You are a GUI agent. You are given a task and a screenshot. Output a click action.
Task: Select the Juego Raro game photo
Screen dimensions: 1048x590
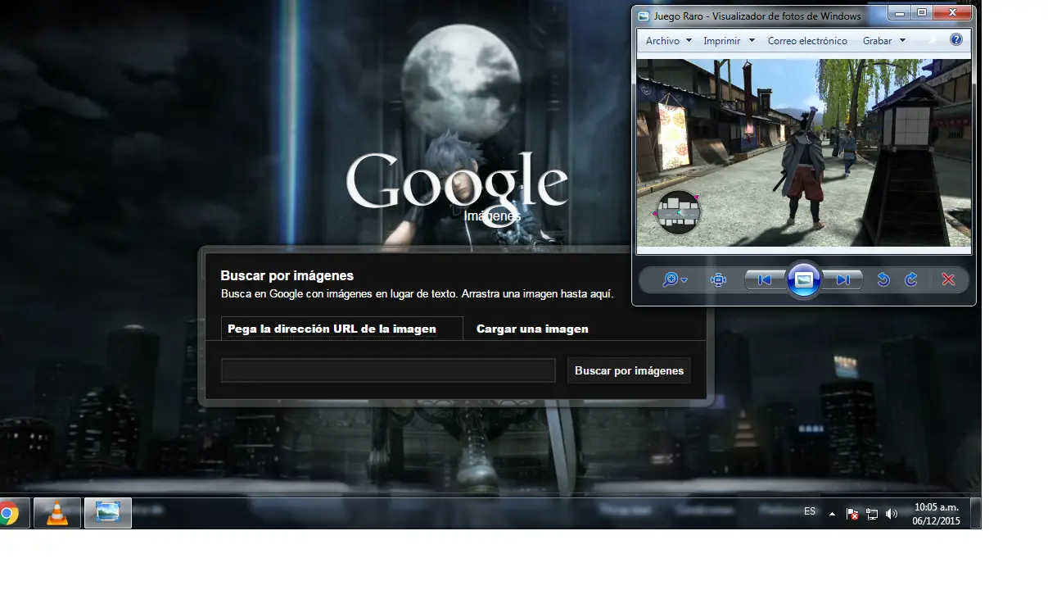(x=804, y=152)
